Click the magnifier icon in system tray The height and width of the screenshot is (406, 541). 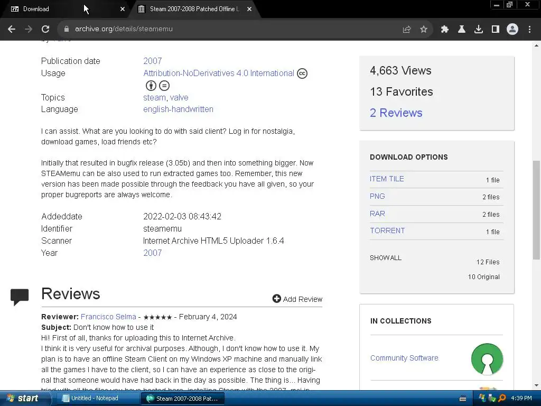[x=502, y=399]
